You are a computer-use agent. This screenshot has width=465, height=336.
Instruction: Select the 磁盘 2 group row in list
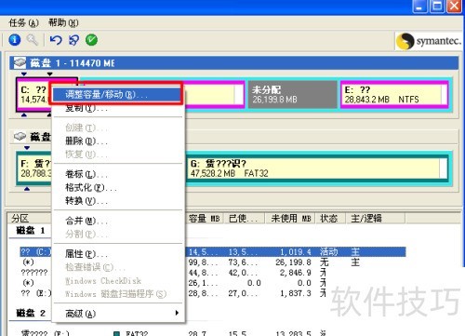point(31,313)
